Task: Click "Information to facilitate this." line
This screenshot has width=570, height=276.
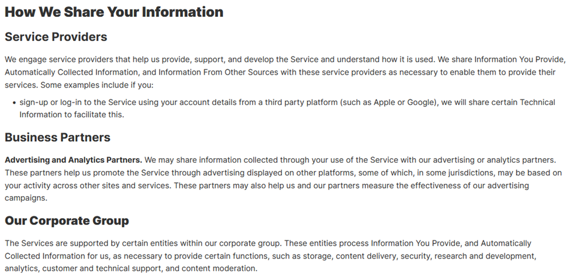Action: tap(72, 114)
